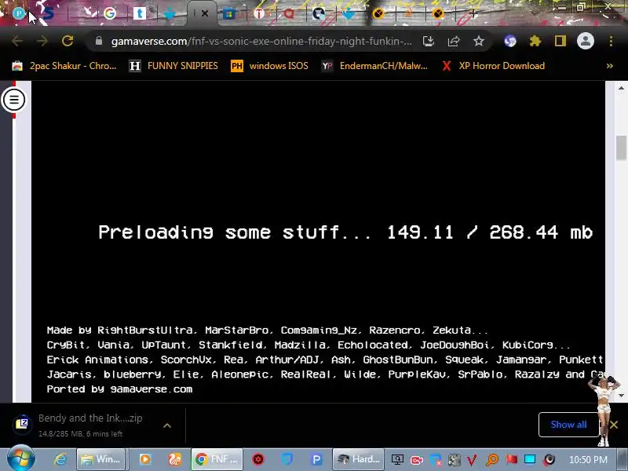Screen dimensions: 628x471
Task: Click the monitor tray icon
Action: tap(397, 459)
